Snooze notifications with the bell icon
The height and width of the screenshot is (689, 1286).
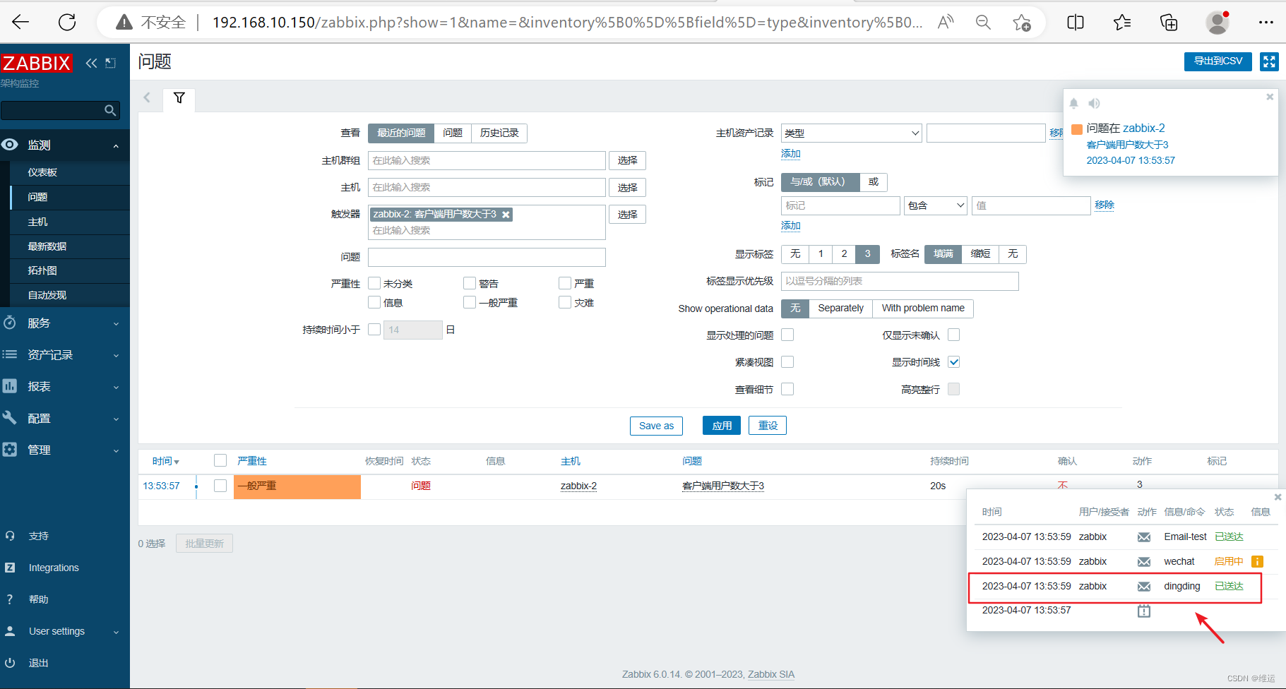pos(1073,104)
